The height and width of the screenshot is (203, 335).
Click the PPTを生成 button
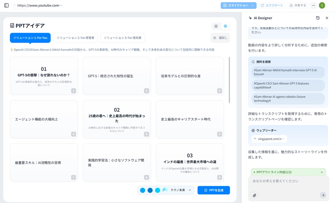tap(214, 190)
